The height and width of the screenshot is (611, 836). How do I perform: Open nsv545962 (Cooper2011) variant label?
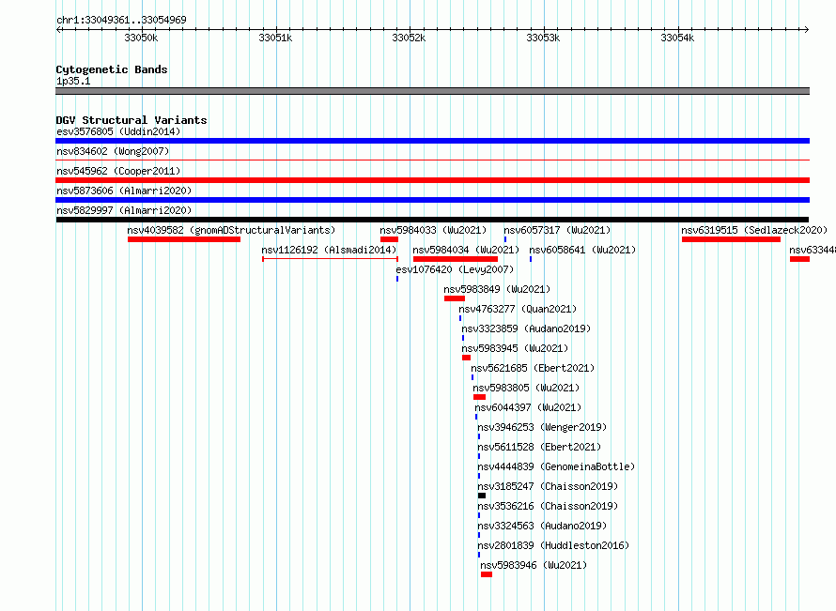click(118, 171)
